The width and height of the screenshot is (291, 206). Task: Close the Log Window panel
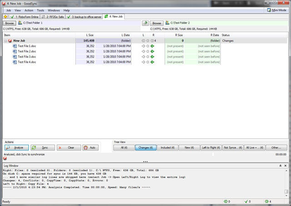(x=286, y=165)
